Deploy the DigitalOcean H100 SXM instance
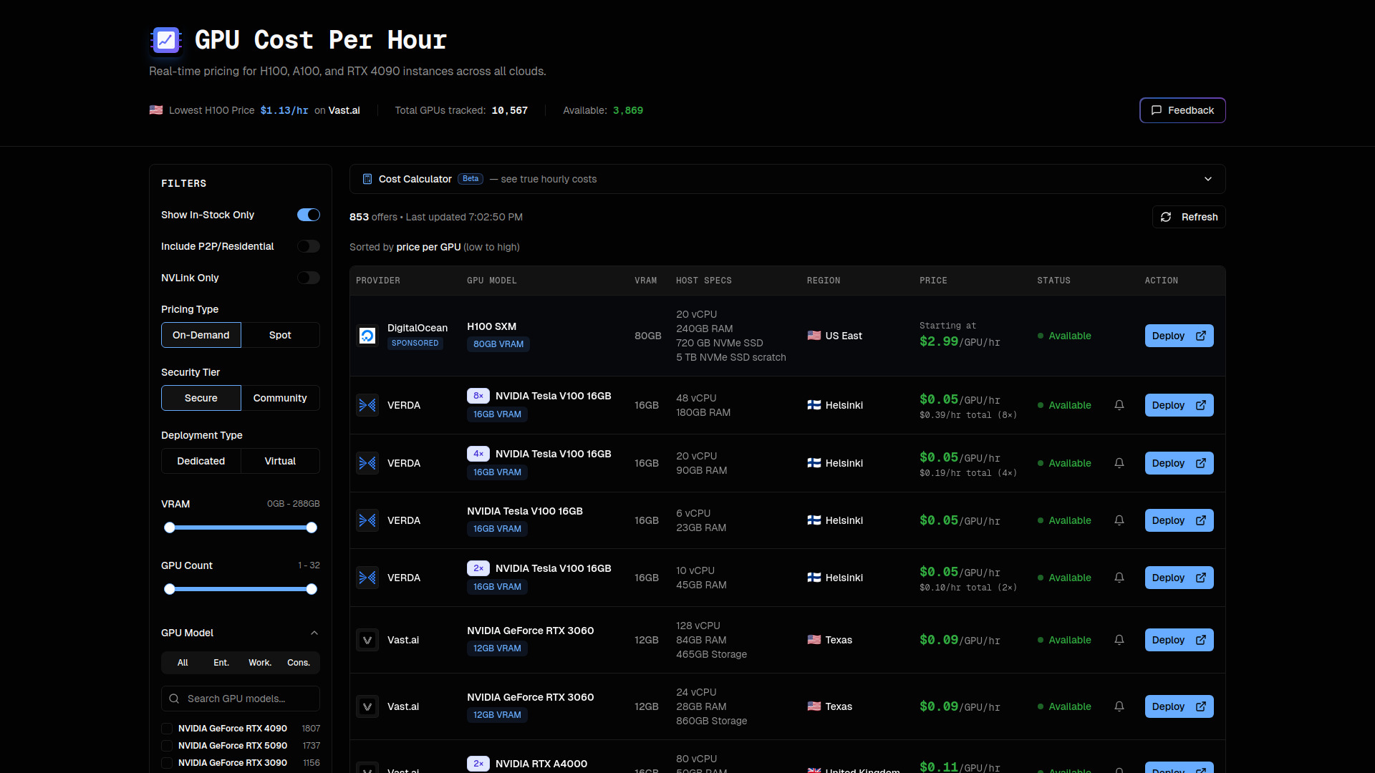Viewport: 1375px width, 773px height. [1178, 335]
